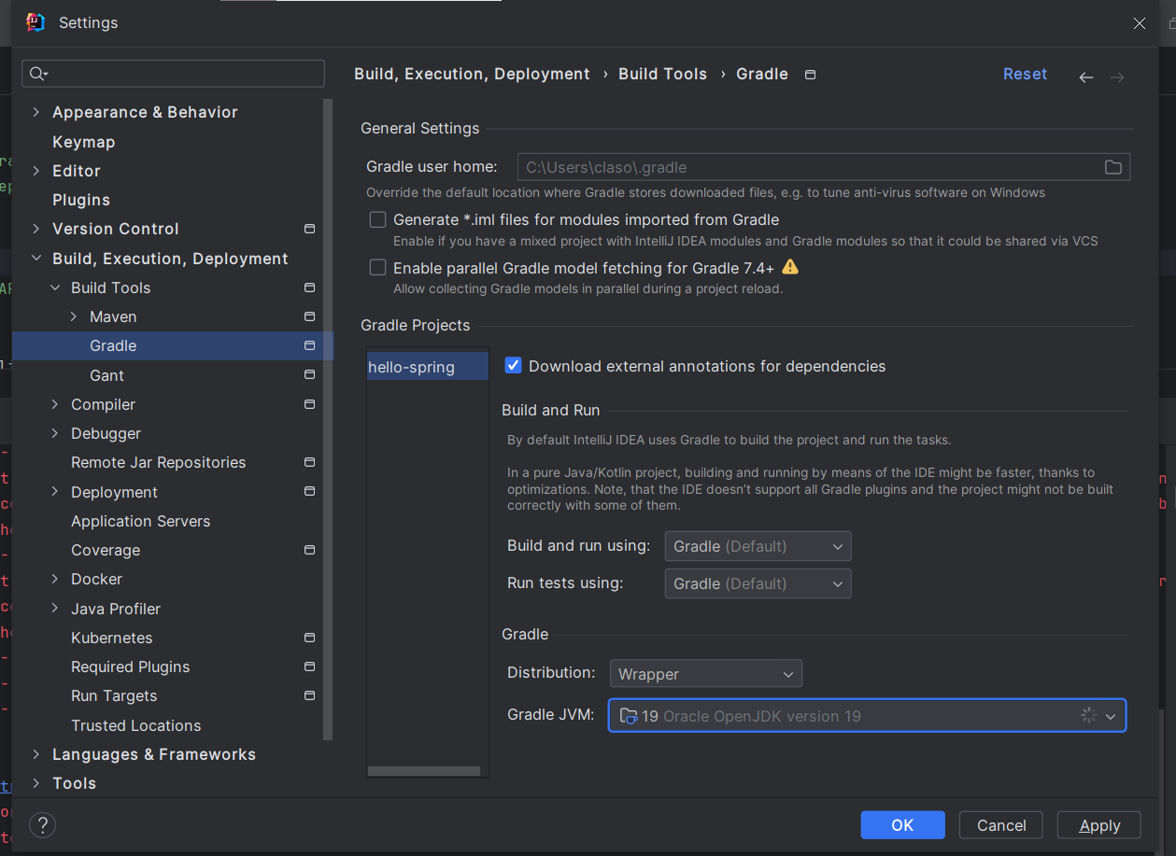
Task: Select Trusted Locations settings page
Action: click(x=136, y=725)
